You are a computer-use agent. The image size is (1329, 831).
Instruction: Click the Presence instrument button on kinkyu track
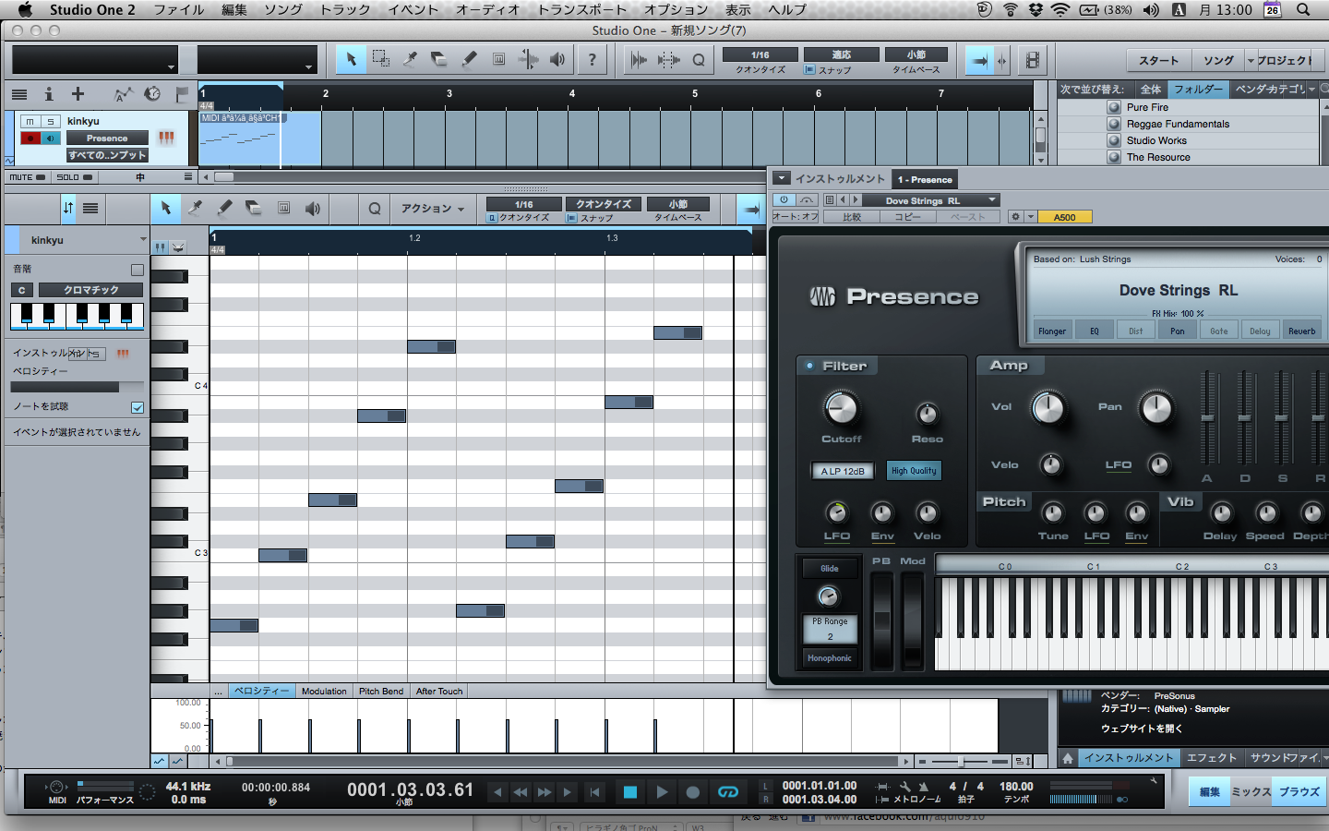[x=107, y=138]
